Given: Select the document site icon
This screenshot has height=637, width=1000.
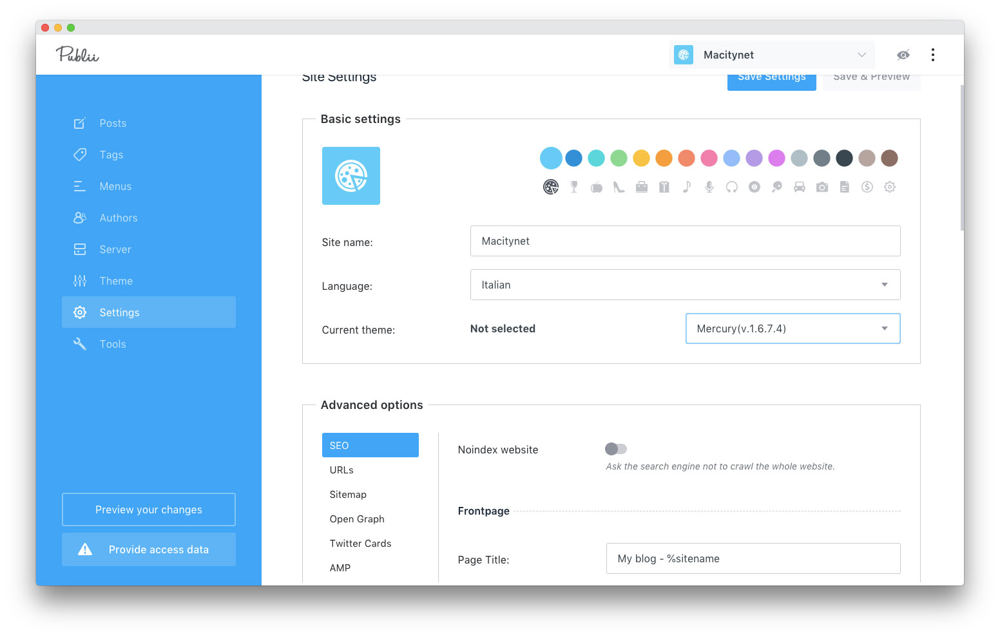Looking at the screenshot, I should click(x=845, y=187).
